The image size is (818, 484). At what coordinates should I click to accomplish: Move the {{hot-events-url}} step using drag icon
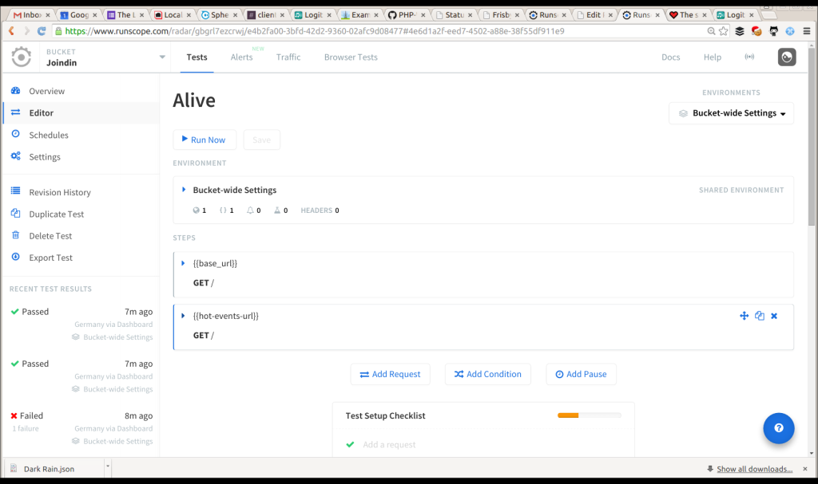tap(744, 315)
